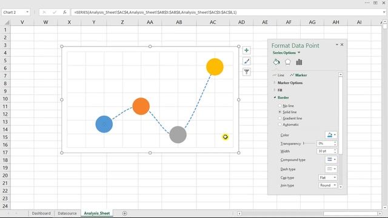Switch to the Dashboard sheet tab
The image size is (388, 218).
click(x=41, y=213)
